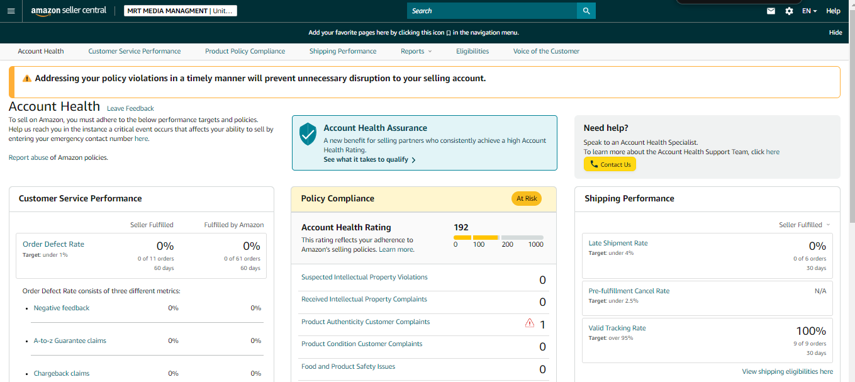Click the red alert icon beside Product Authenticity
The width and height of the screenshot is (855, 382).
(529, 323)
